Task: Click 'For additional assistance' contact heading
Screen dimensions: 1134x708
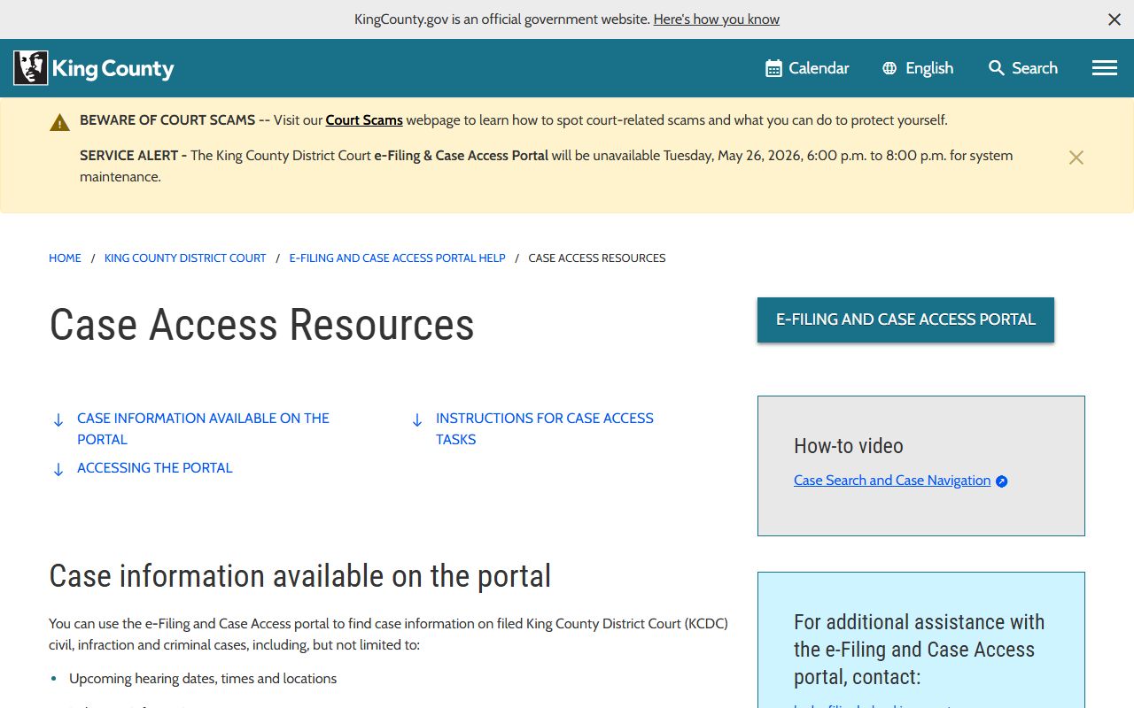Action: [x=919, y=650]
